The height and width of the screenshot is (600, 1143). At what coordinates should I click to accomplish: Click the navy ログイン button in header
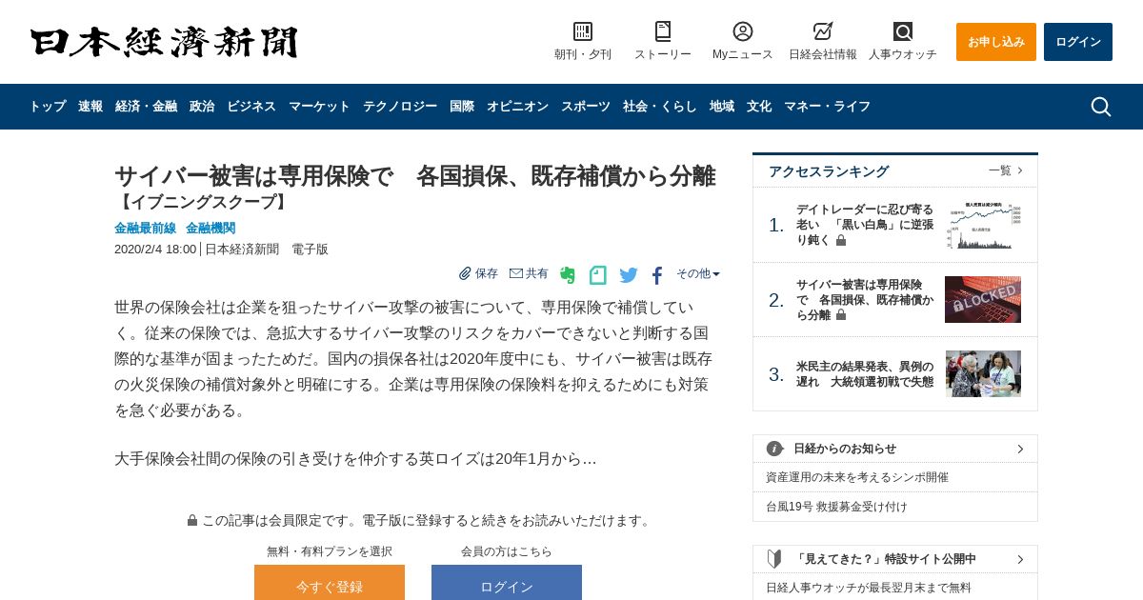(1078, 42)
